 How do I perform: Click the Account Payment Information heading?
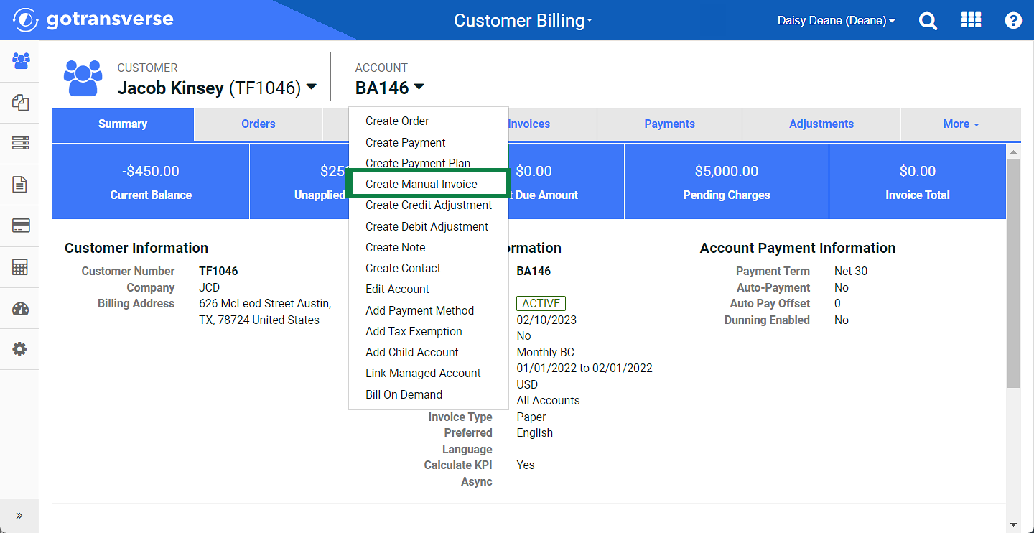(x=798, y=248)
